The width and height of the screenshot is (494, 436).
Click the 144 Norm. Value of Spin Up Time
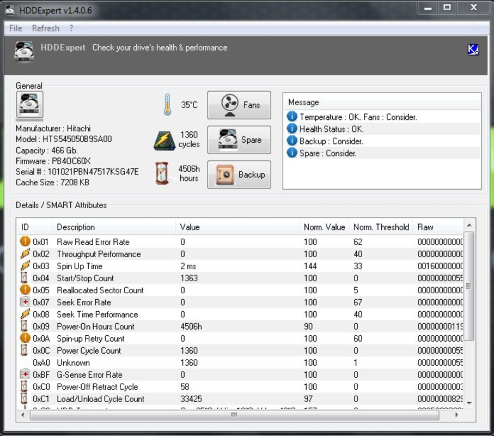[x=310, y=266]
